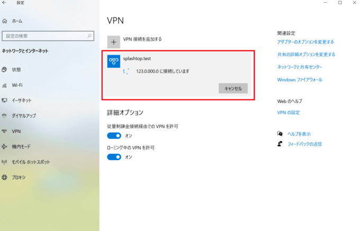Click the help chat bubble icon
360x231 pixels.
280,134
